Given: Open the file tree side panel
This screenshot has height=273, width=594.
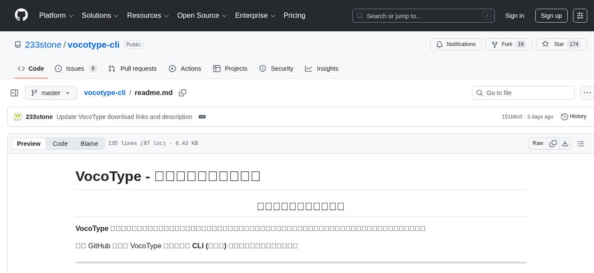Looking at the screenshot, I should (14, 92).
